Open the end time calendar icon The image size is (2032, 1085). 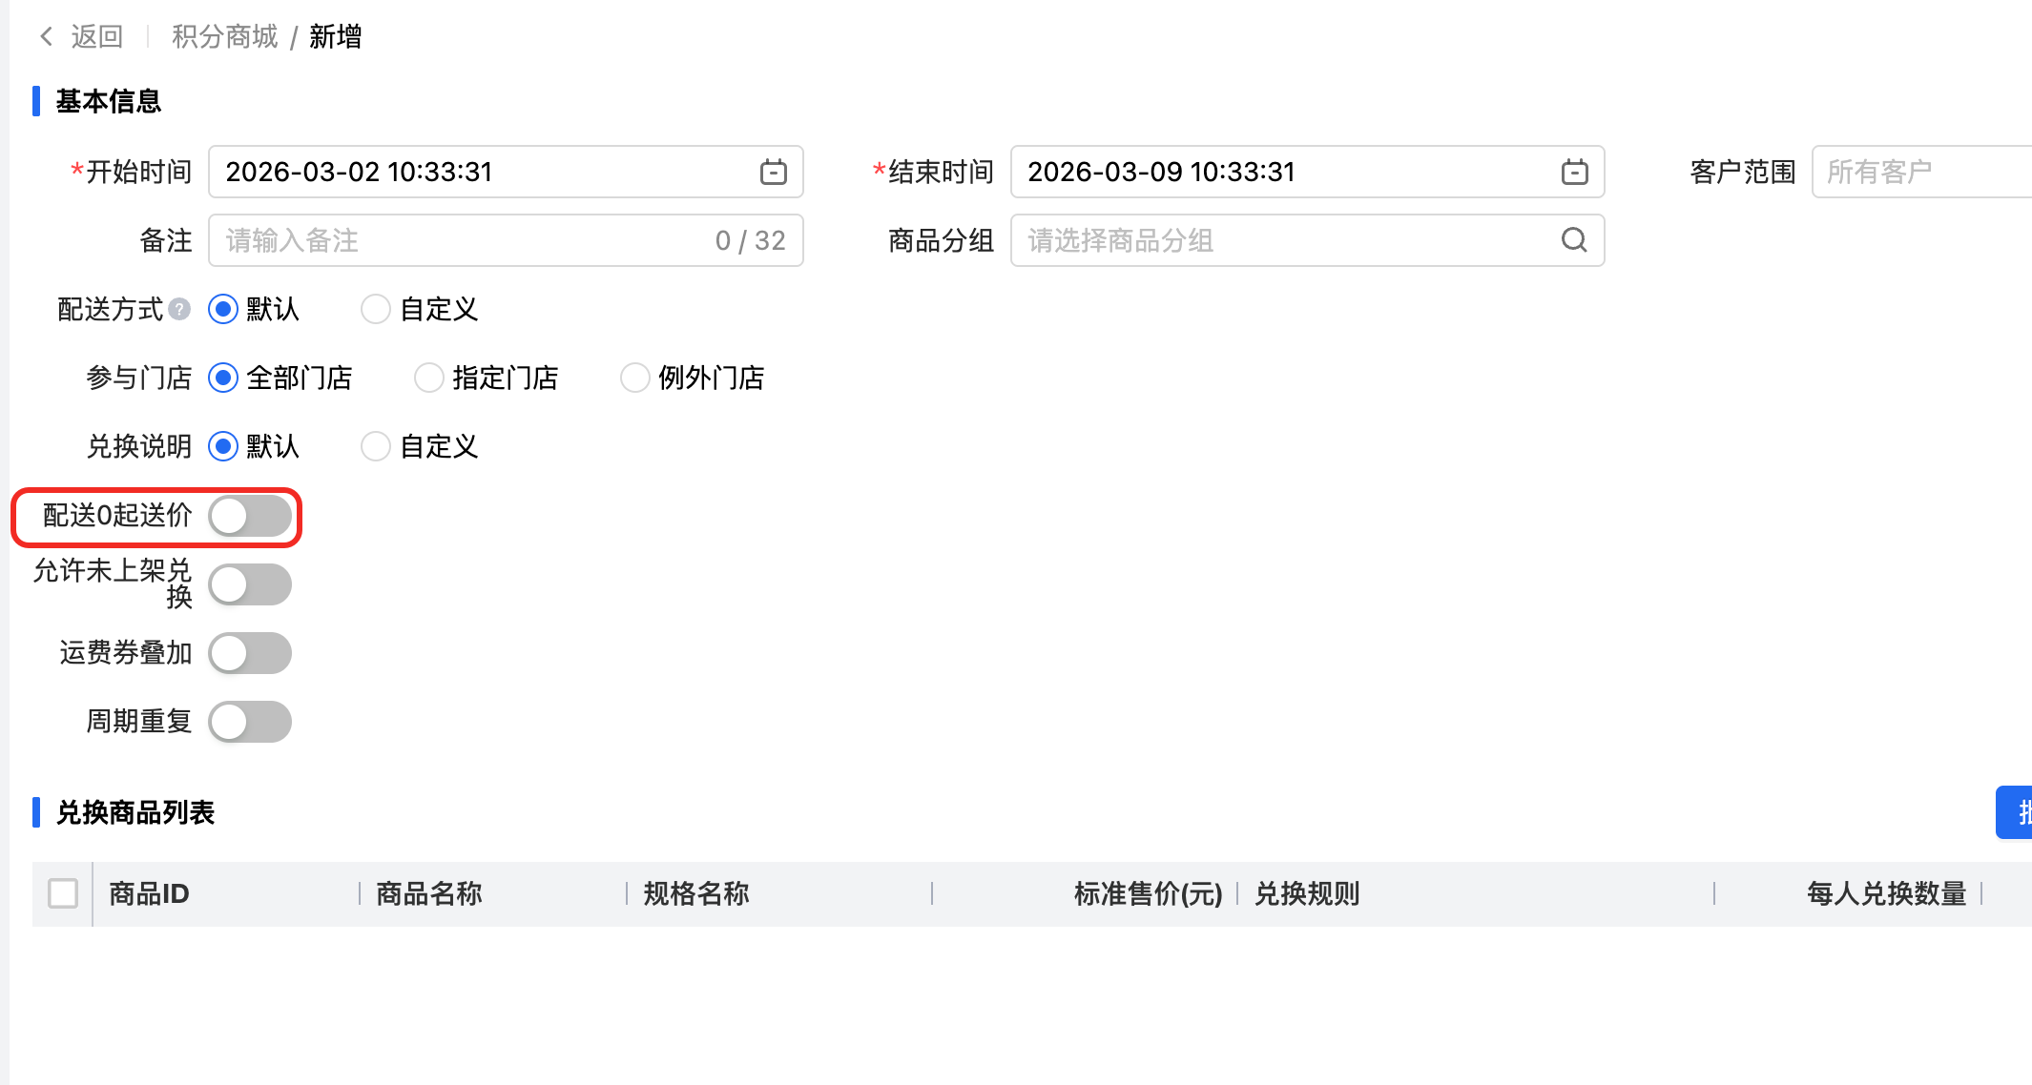point(1574,173)
